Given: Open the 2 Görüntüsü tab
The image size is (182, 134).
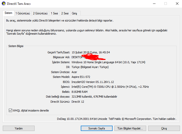Looking at the screenshot, I should tap(40, 13).
